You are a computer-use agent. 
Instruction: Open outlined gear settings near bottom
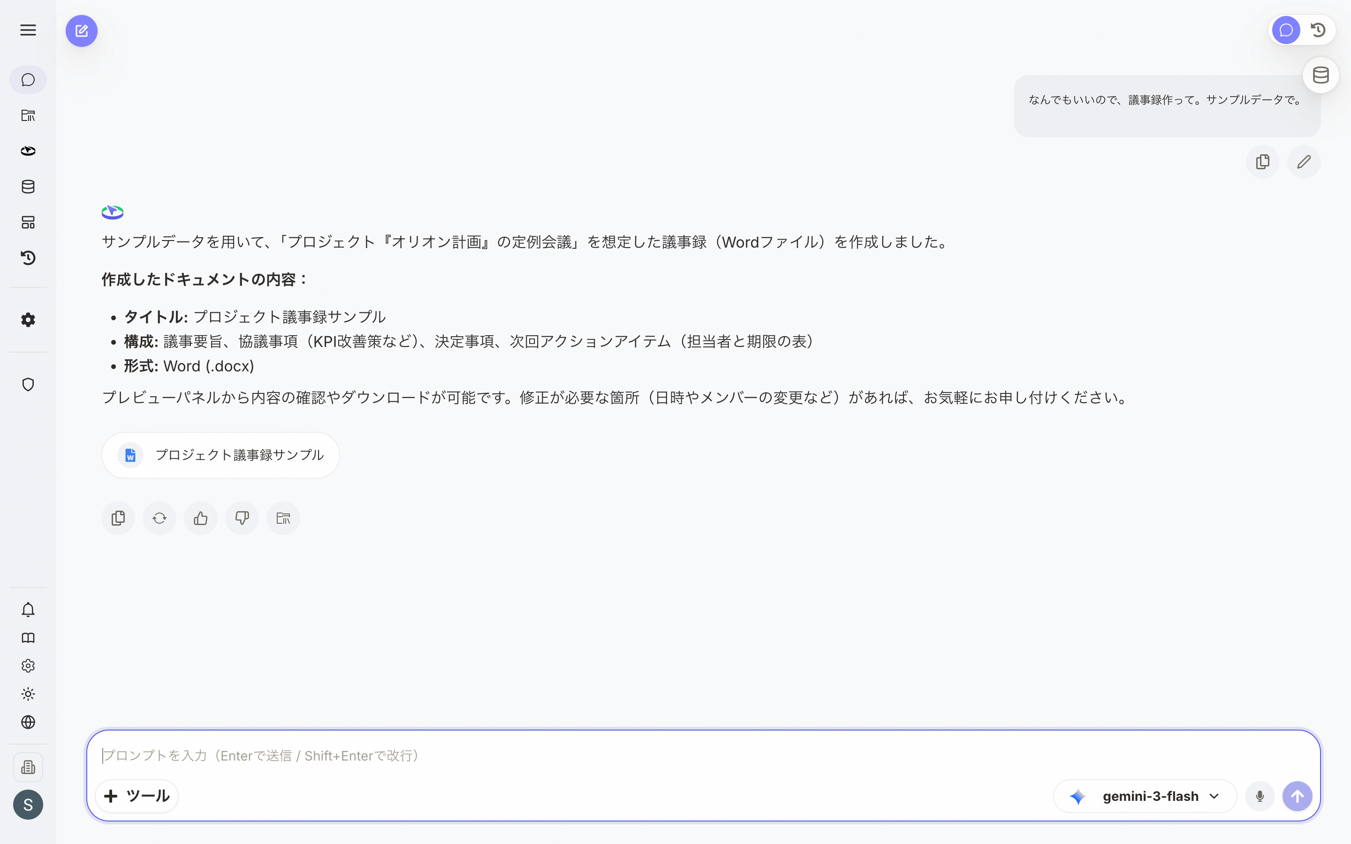click(x=28, y=666)
